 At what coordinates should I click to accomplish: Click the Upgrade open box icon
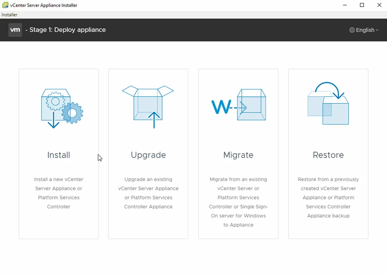148,107
